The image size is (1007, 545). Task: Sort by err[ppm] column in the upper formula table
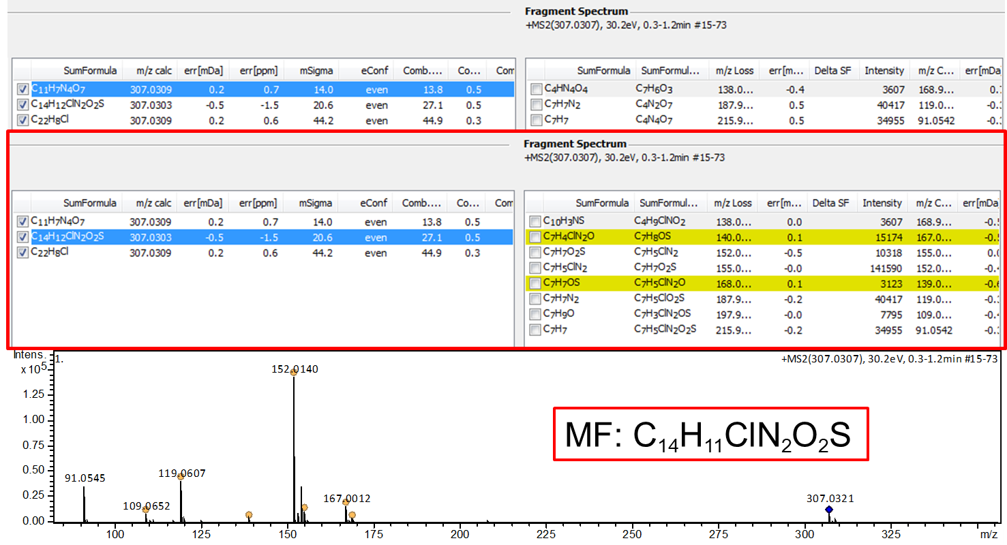(x=258, y=71)
